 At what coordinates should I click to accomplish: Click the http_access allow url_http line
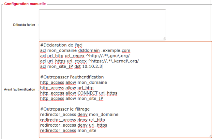(67, 88)
